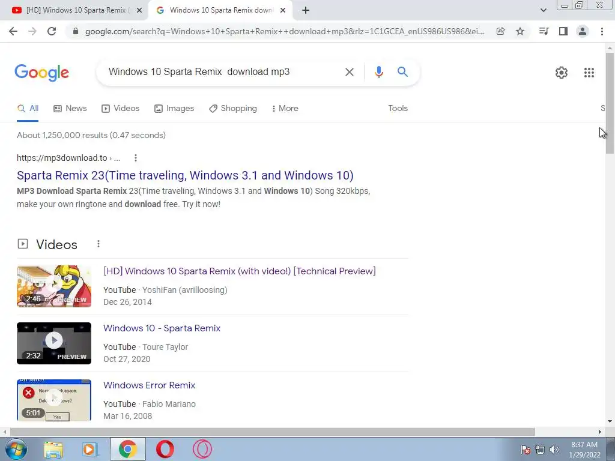Switch to the YouTube Sparta Remix tab

[x=74, y=11]
